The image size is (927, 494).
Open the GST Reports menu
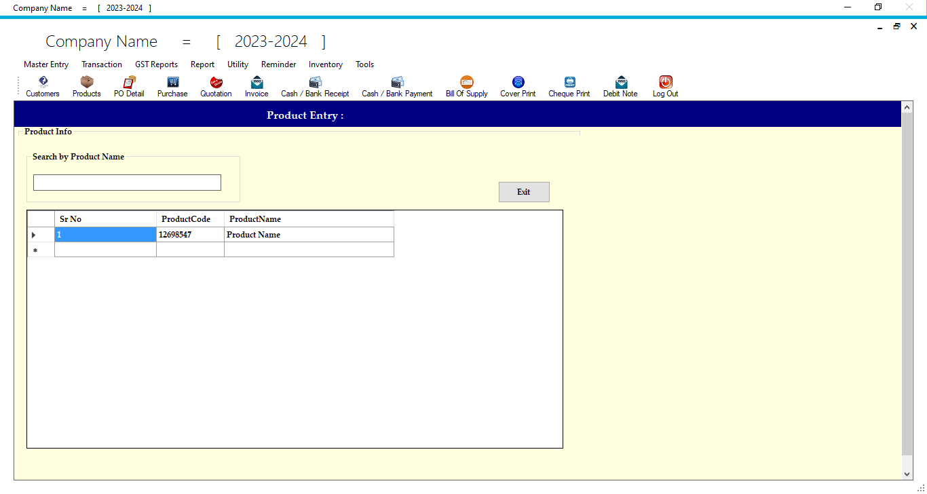click(x=156, y=64)
